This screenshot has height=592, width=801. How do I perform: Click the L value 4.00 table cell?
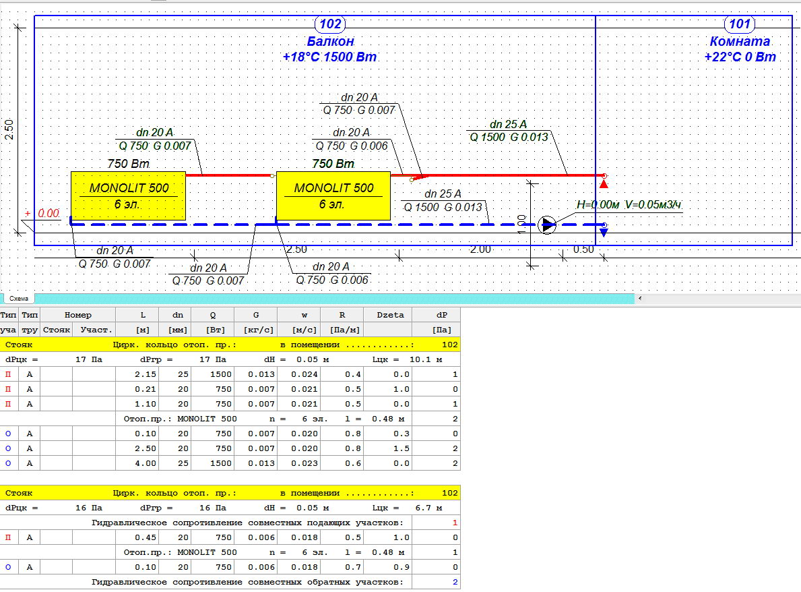tap(137, 463)
